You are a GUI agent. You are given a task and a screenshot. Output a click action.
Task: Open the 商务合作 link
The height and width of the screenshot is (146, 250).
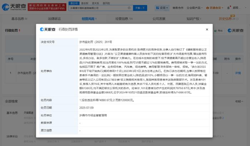click(178, 8)
